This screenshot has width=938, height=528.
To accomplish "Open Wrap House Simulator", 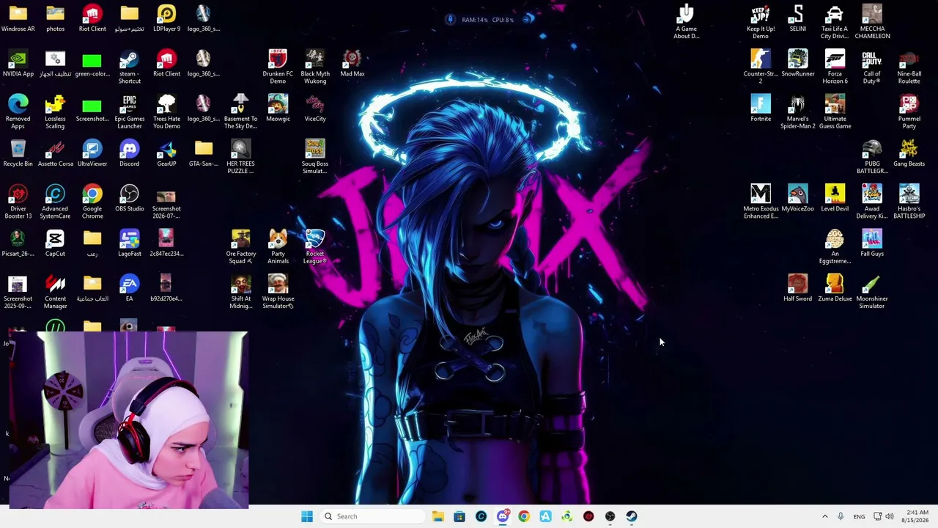I will 278,291.
